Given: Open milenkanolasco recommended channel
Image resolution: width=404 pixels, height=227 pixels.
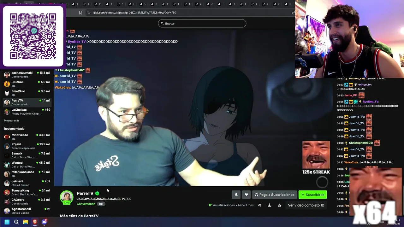Looking at the screenshot, I should pos(27,174).
